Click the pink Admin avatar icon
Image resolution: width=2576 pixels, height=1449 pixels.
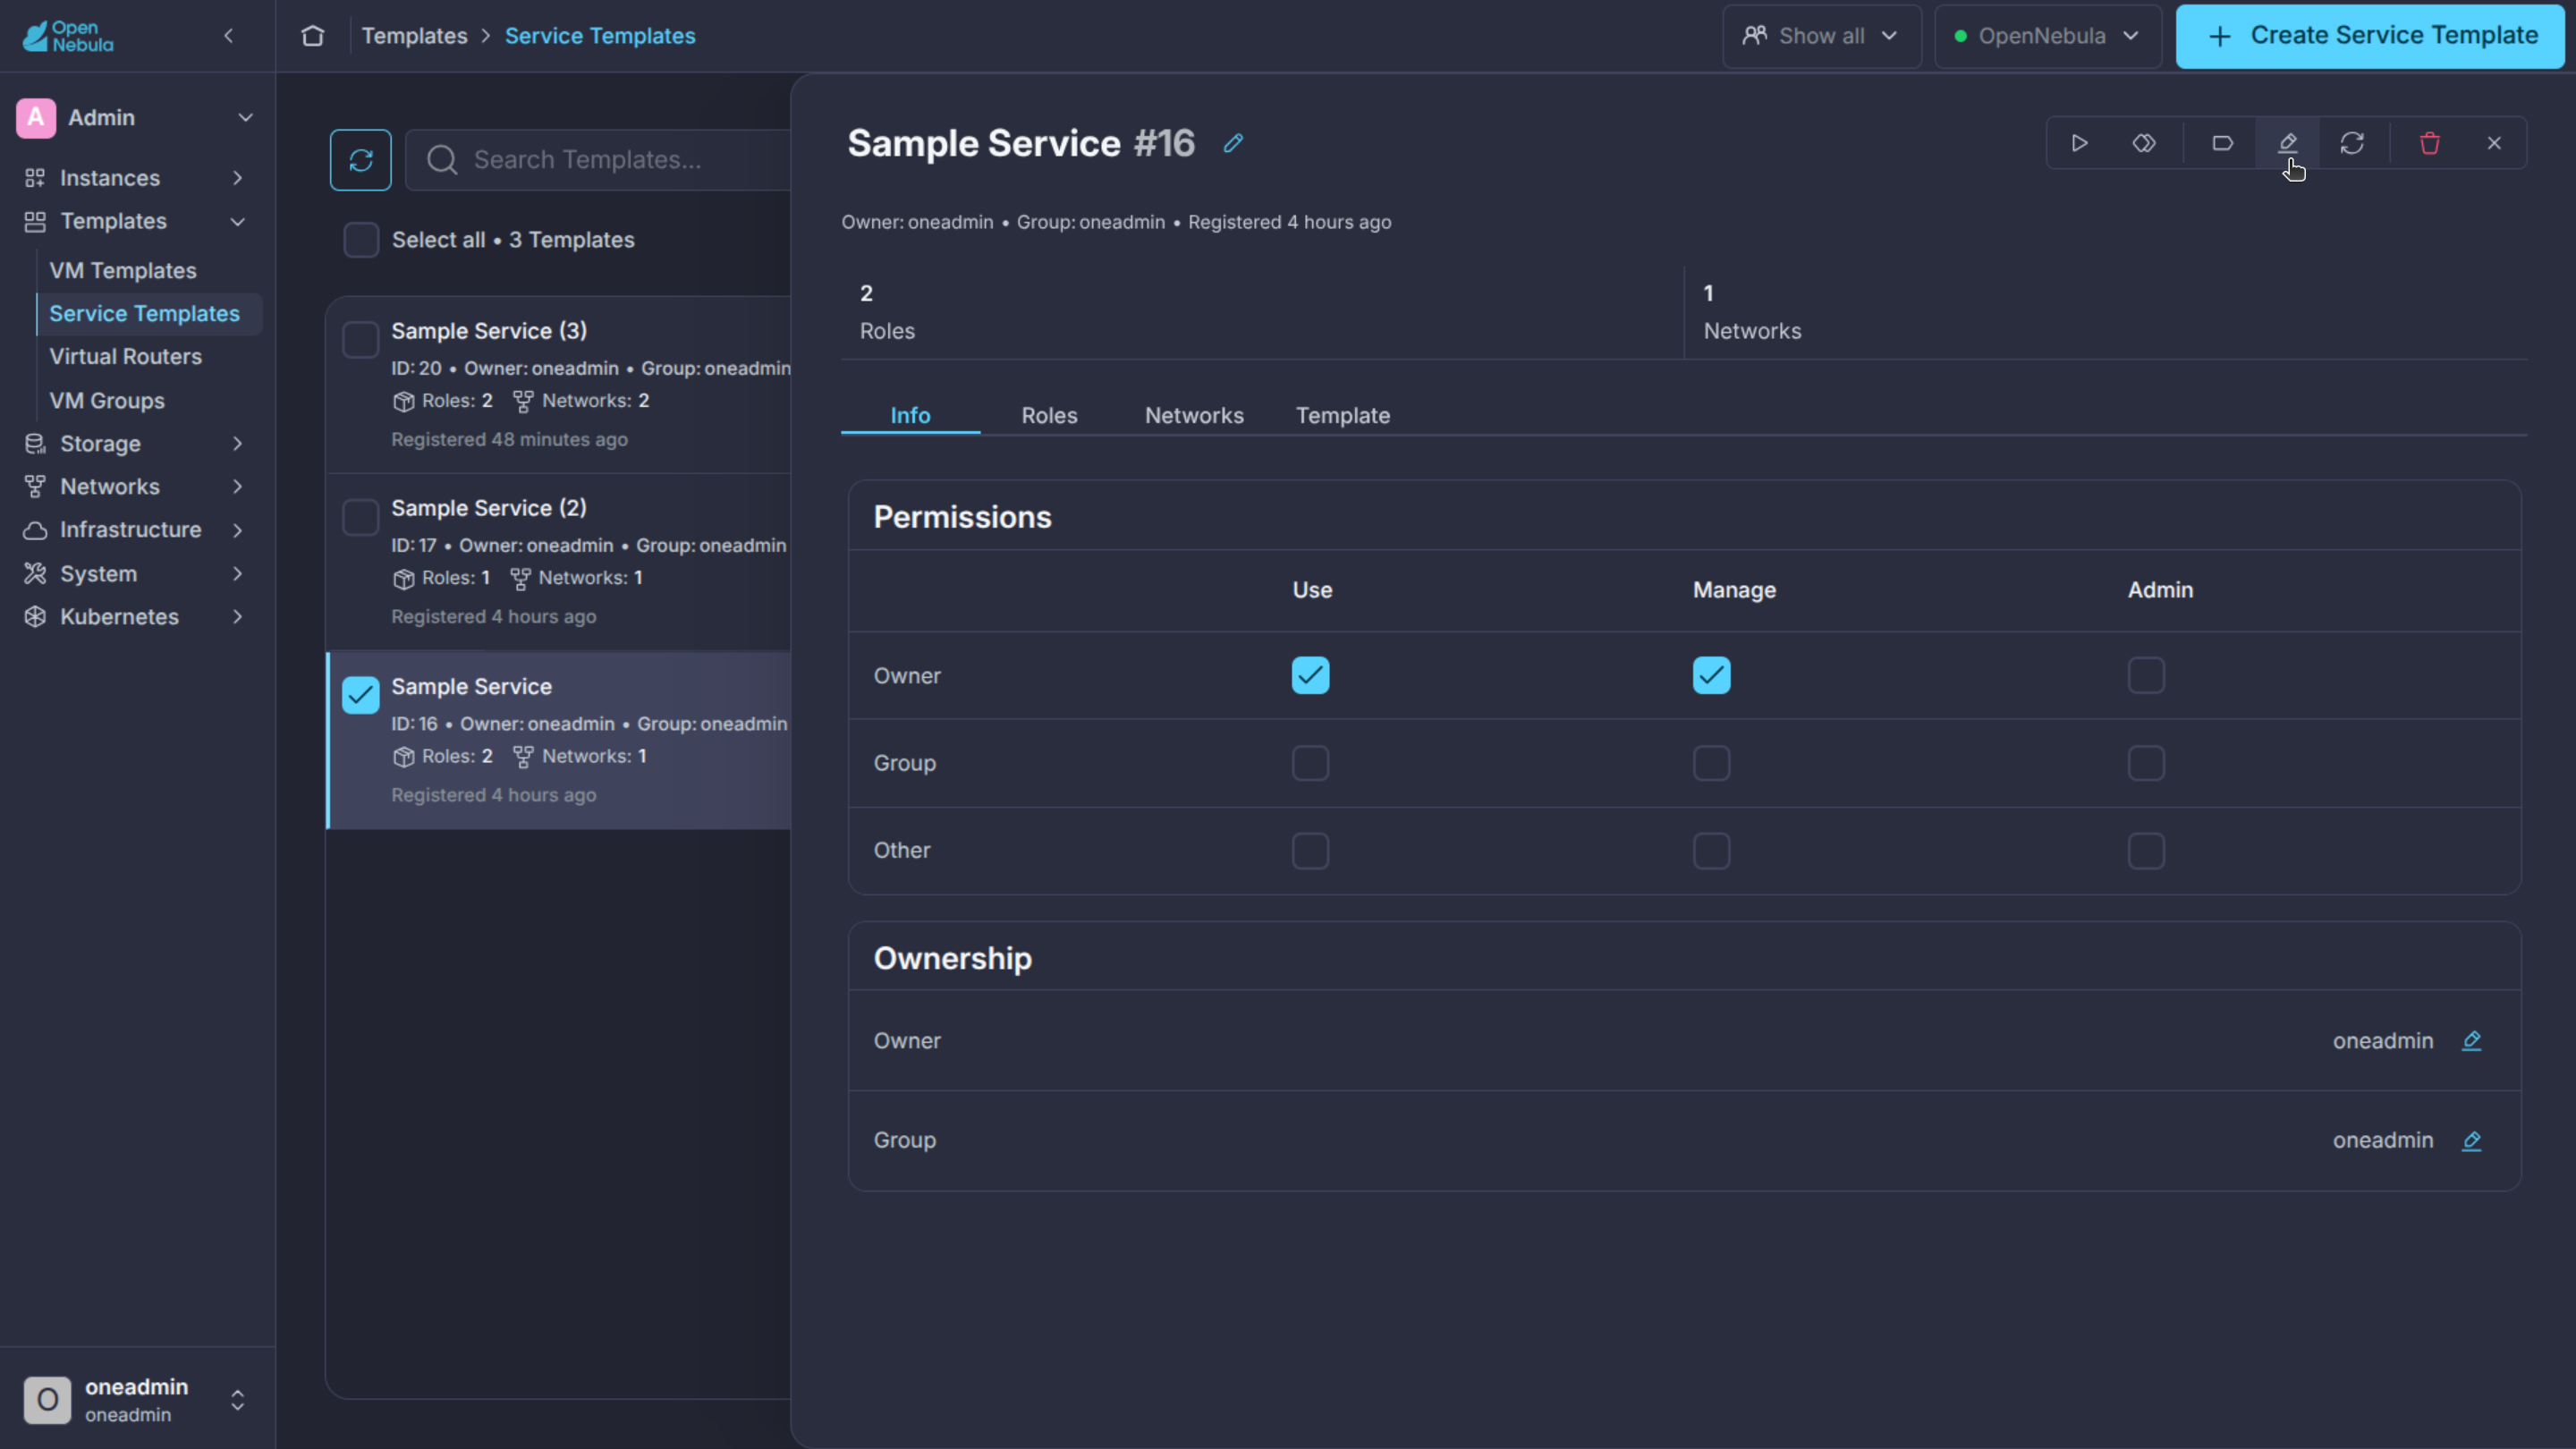coord(36,118)
